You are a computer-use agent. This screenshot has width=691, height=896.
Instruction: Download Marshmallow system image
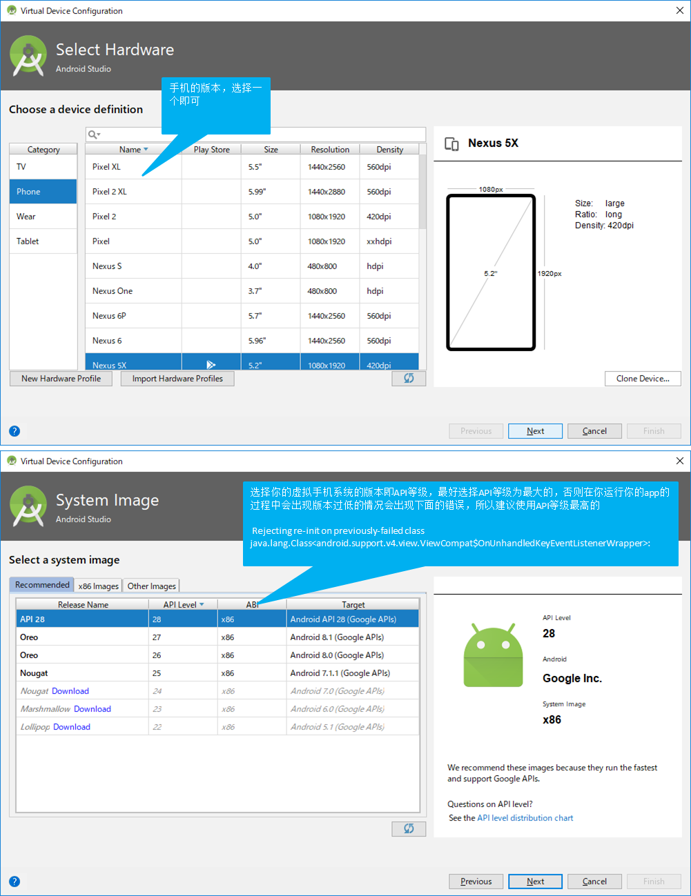point(93,709)
